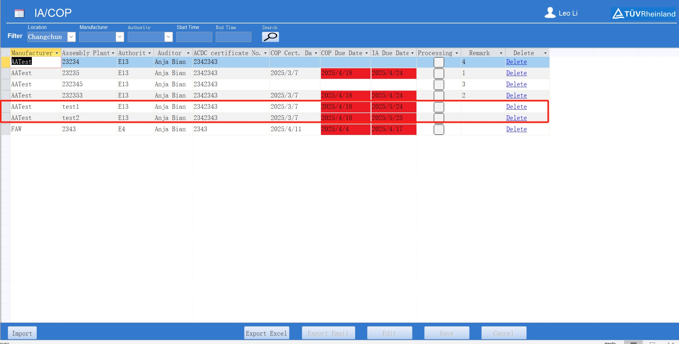Screen dimensions: 679x344
Task: Click the ACDC certificate cell 2343
Action: coord(231,129)
